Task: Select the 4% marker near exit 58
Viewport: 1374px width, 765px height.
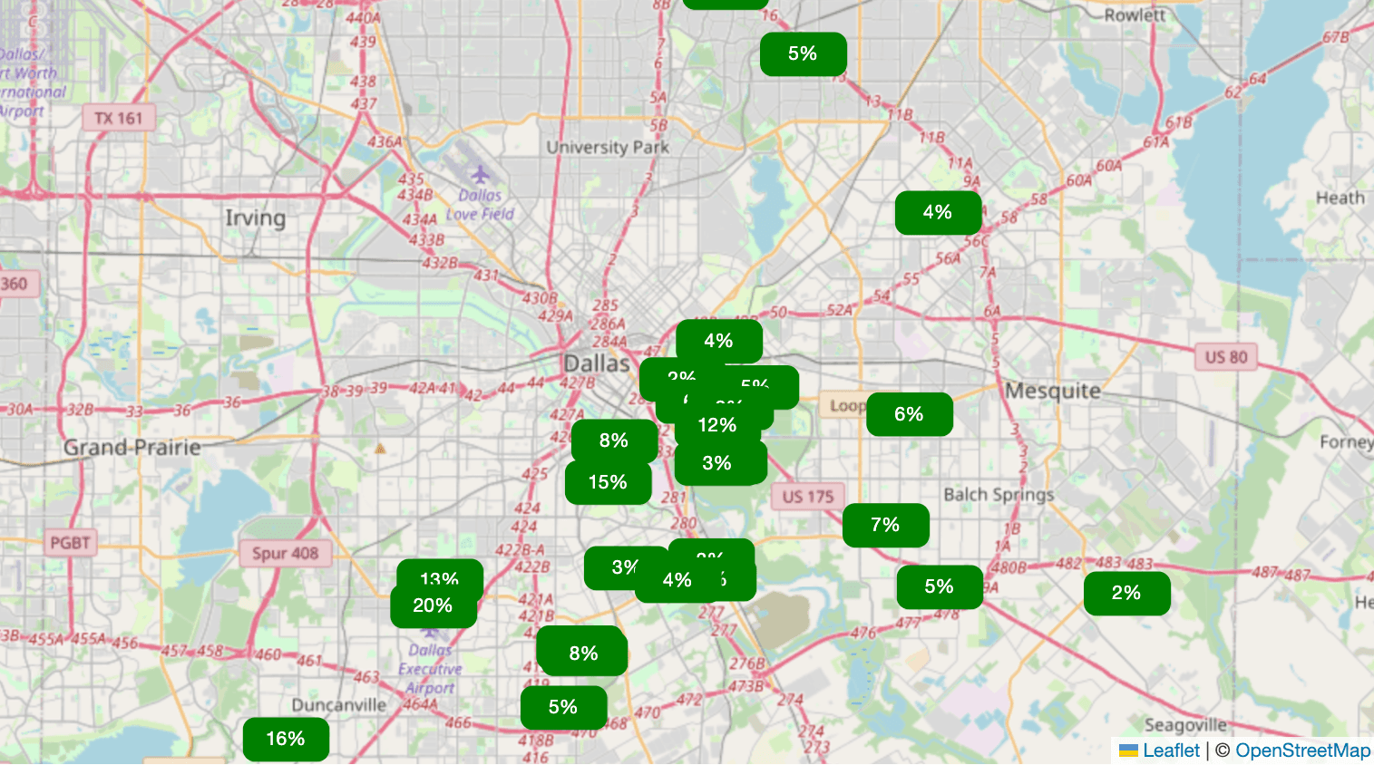Action: coord(938,212)
